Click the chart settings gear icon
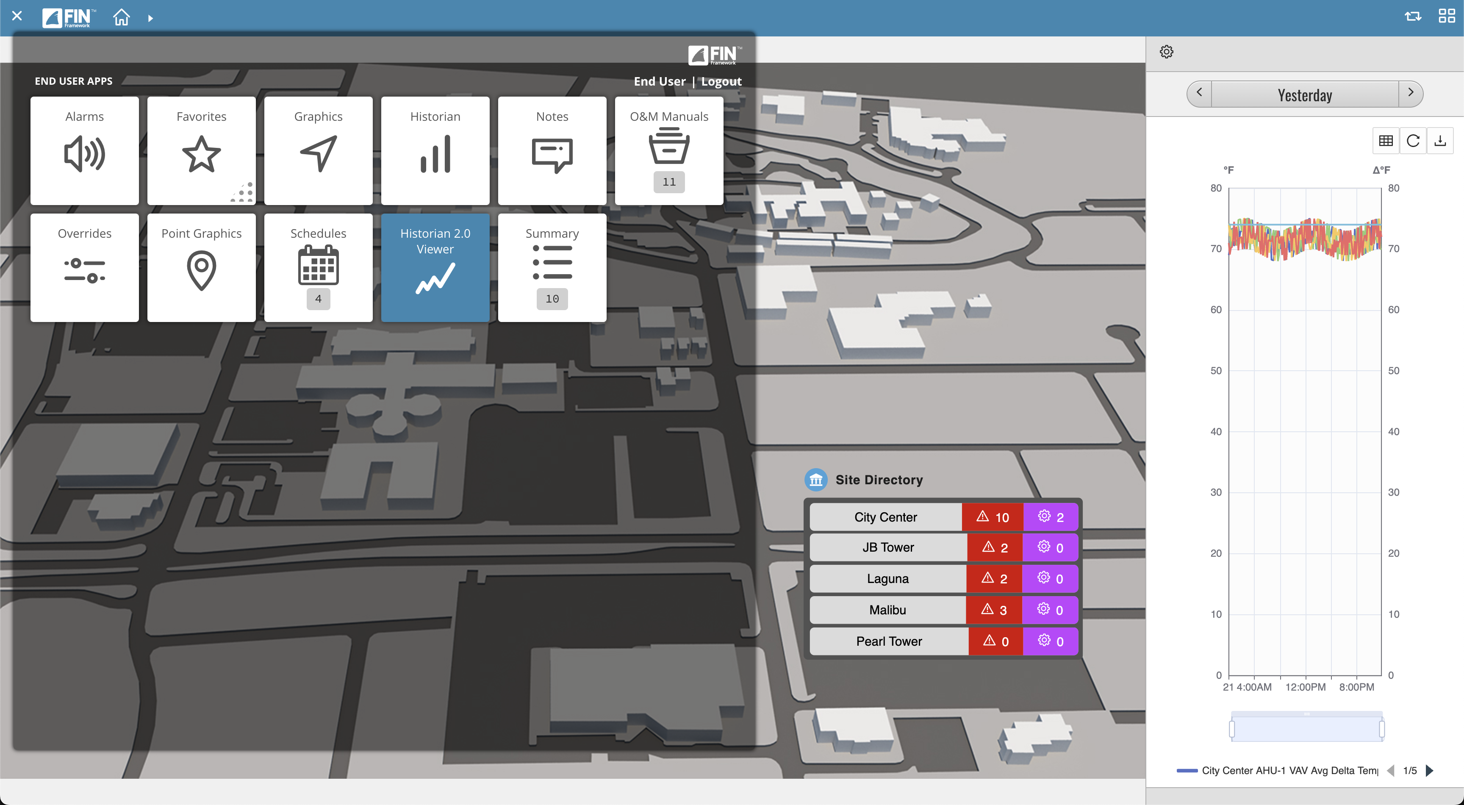Screen dimensions: 1464x805 [1166, 52]
